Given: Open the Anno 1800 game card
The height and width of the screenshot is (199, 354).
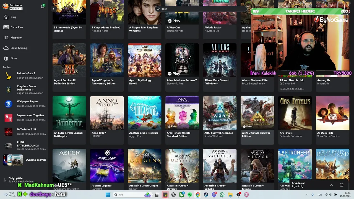Looking at the screenshot, I should (x=107, y=120).
